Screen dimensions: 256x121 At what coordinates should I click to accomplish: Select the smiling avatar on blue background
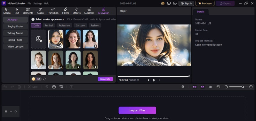73,39
